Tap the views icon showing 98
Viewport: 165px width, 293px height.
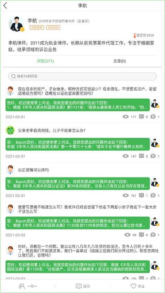coord(128,235)
